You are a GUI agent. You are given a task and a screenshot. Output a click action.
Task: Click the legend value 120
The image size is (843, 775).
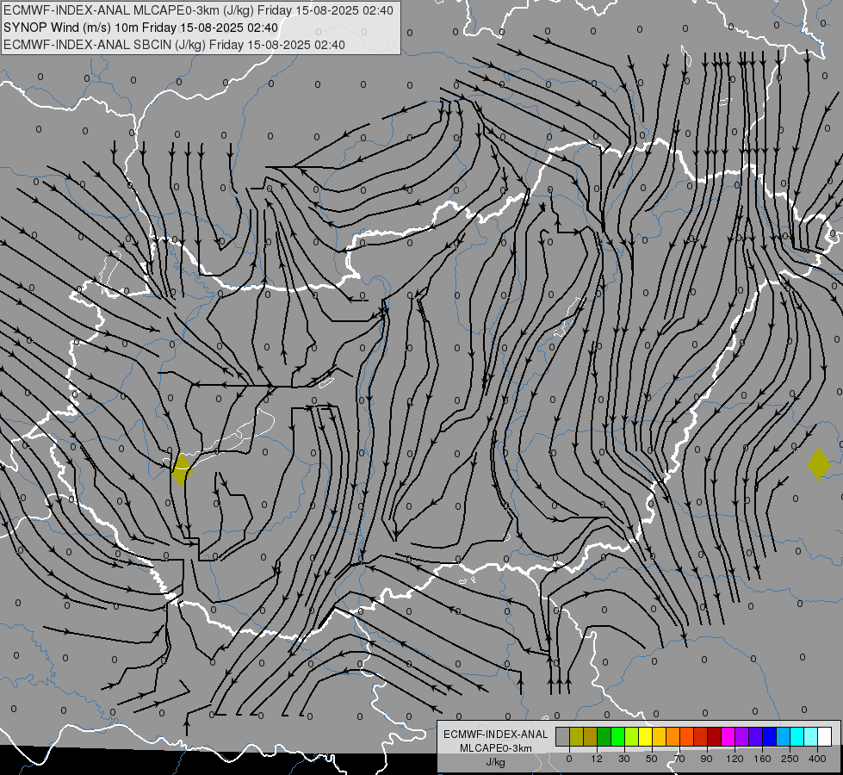coord(735,759)
